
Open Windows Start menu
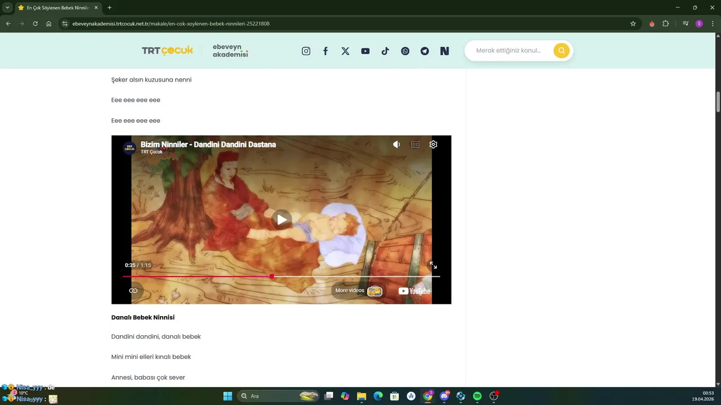[x=228, y=396]
